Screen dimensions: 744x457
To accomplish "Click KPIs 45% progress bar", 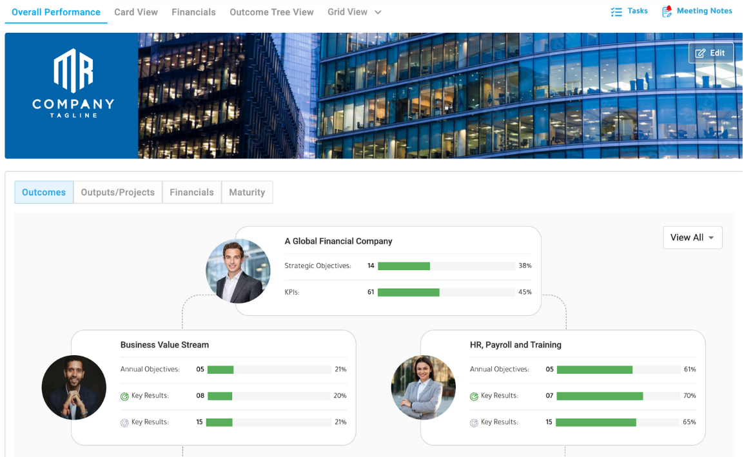I will (446, 293).
